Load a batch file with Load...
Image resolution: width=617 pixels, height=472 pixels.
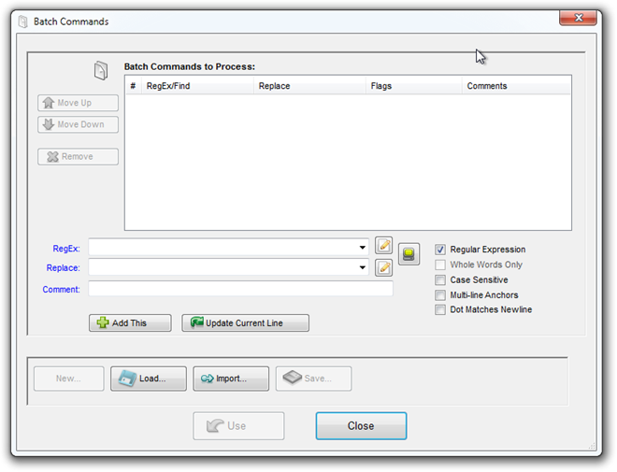149,379
